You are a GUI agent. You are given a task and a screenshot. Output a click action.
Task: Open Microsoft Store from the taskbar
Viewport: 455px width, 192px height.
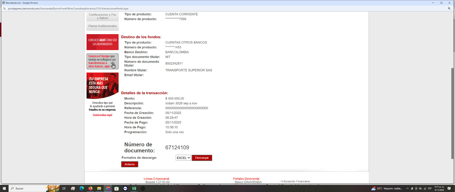pyautogui.click(x=116, y=188)
